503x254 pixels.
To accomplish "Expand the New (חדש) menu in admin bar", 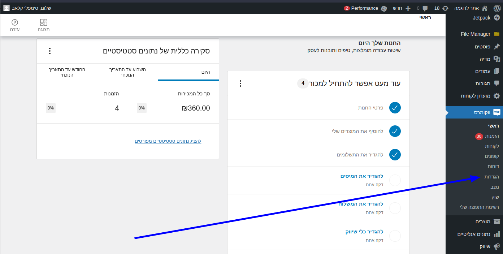I will coord(402,8).
